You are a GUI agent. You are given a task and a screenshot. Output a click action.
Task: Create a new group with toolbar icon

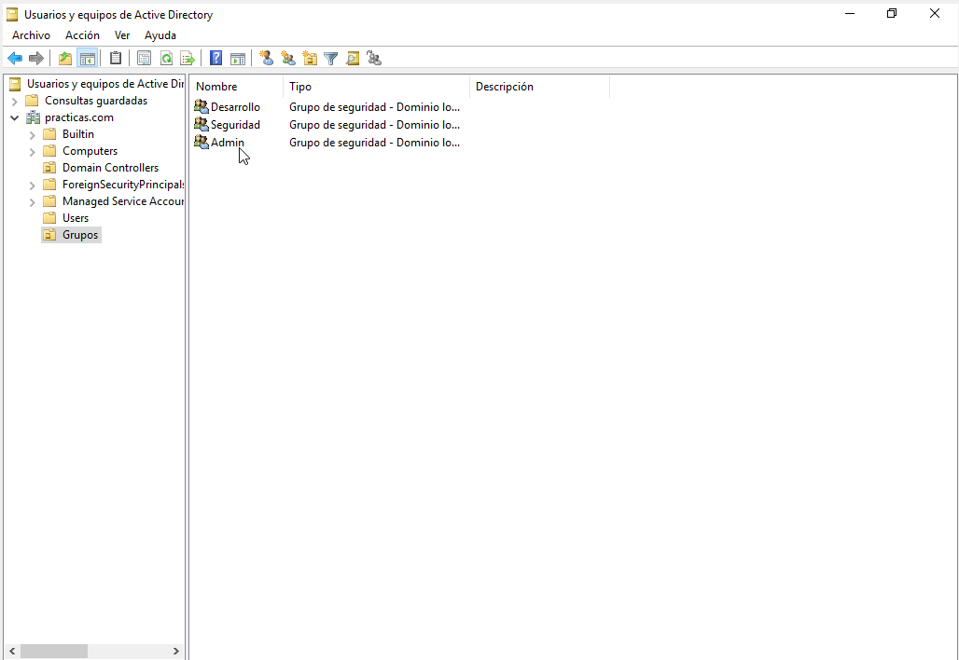[x=288, y=59]
